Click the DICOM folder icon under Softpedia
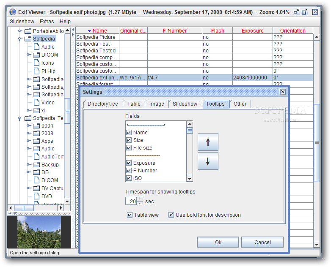 click(x=36, y=55)
